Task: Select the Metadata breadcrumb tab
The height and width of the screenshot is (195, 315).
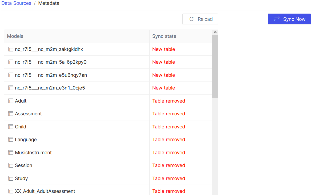Action: click(49, 3)
